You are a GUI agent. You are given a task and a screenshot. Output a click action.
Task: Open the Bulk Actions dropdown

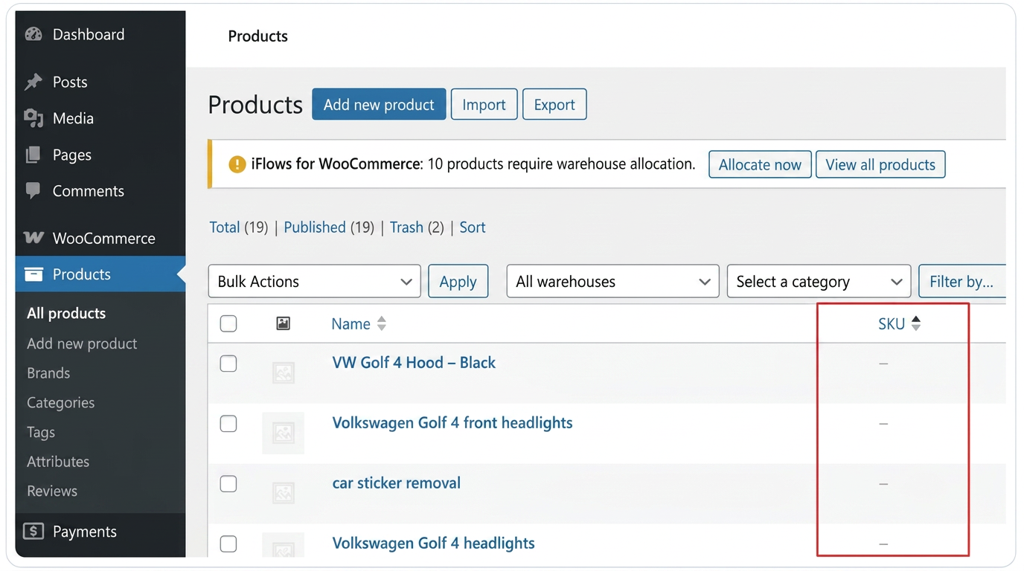[x=314, y=282]
